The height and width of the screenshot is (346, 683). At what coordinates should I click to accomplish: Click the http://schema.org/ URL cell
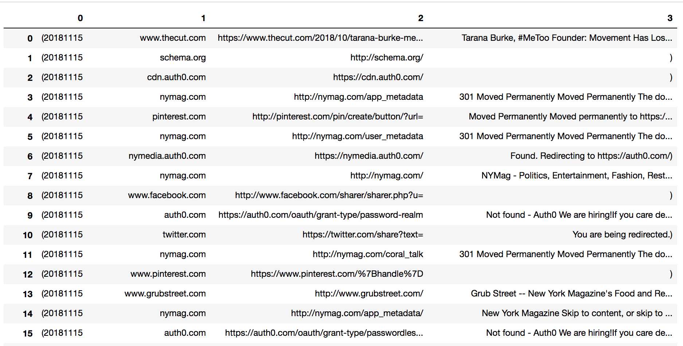point(386,58)
